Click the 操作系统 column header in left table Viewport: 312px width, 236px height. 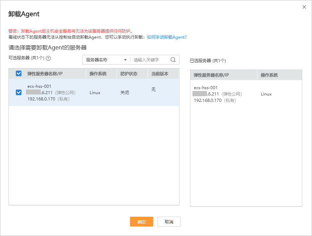point(98,74)
